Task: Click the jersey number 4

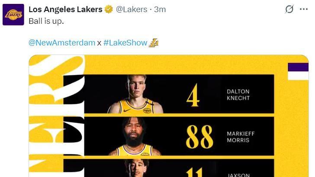Action: tap(193, 95)
